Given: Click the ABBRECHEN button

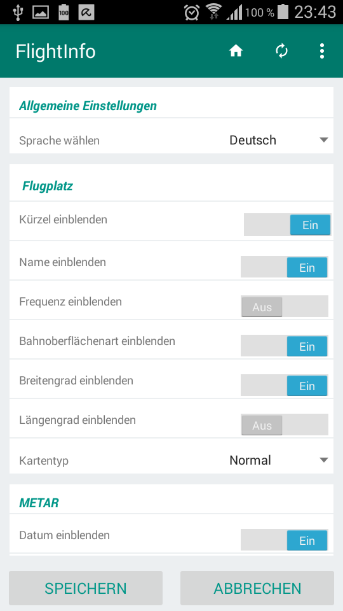Looking at the screenshot, I should 257,588.
